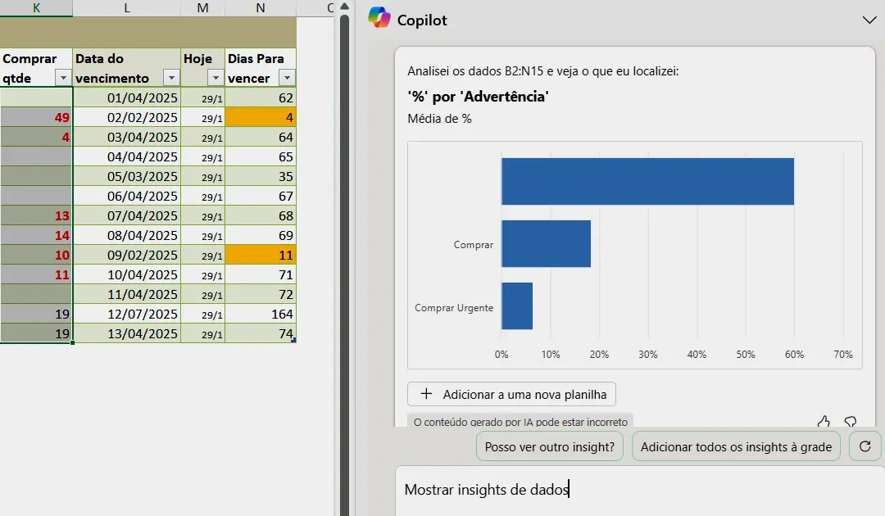Click 'Adicionar todos os insights à grade'

click(736, 446)
